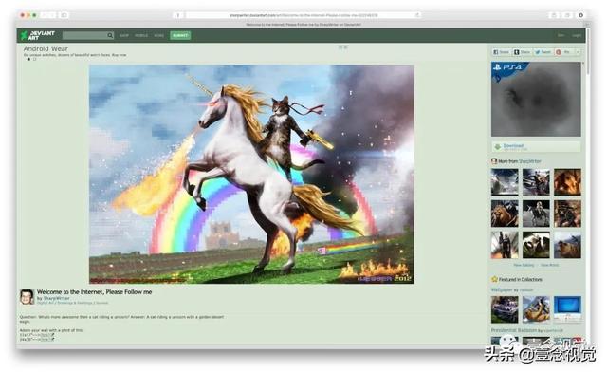Tweet this deviation
This screenshot has width=607, height=373.
[x=543, y=52]
